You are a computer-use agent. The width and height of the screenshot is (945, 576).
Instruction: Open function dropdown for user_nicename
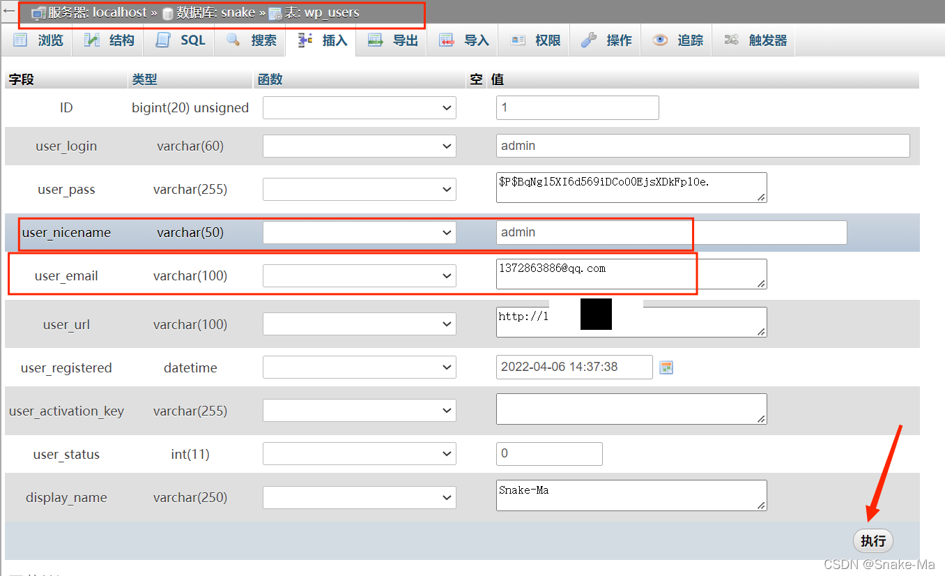[360, 232]
